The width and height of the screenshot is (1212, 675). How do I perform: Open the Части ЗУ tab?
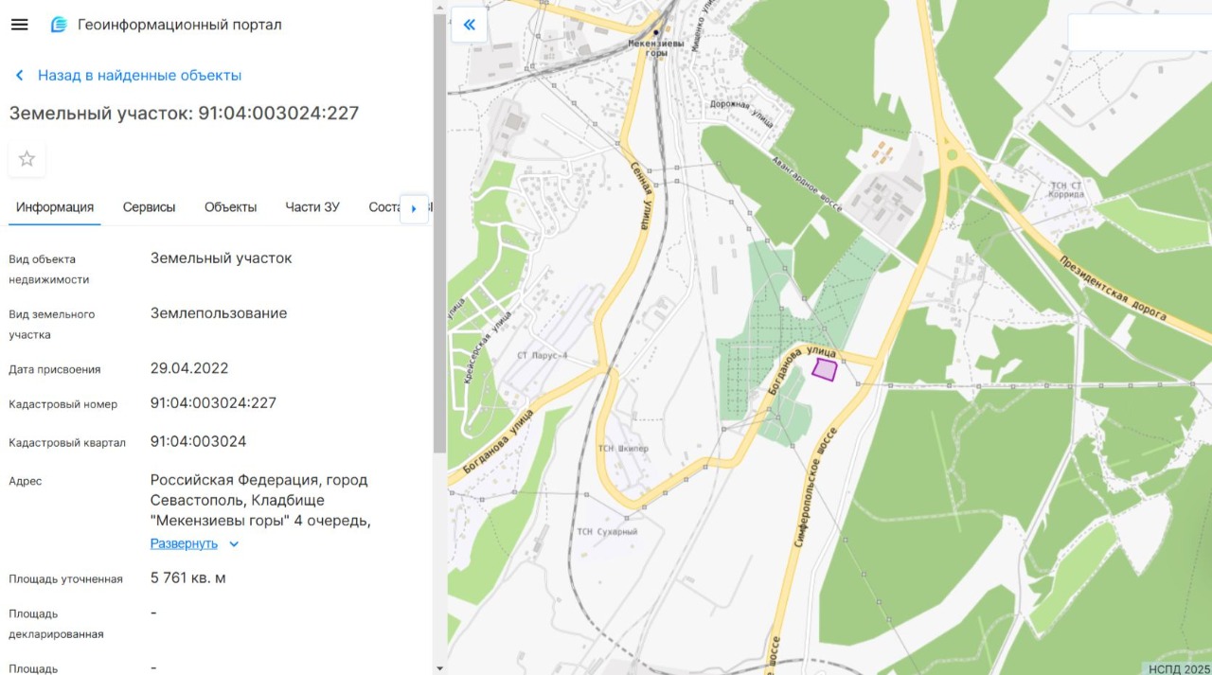tap(312, 207)
